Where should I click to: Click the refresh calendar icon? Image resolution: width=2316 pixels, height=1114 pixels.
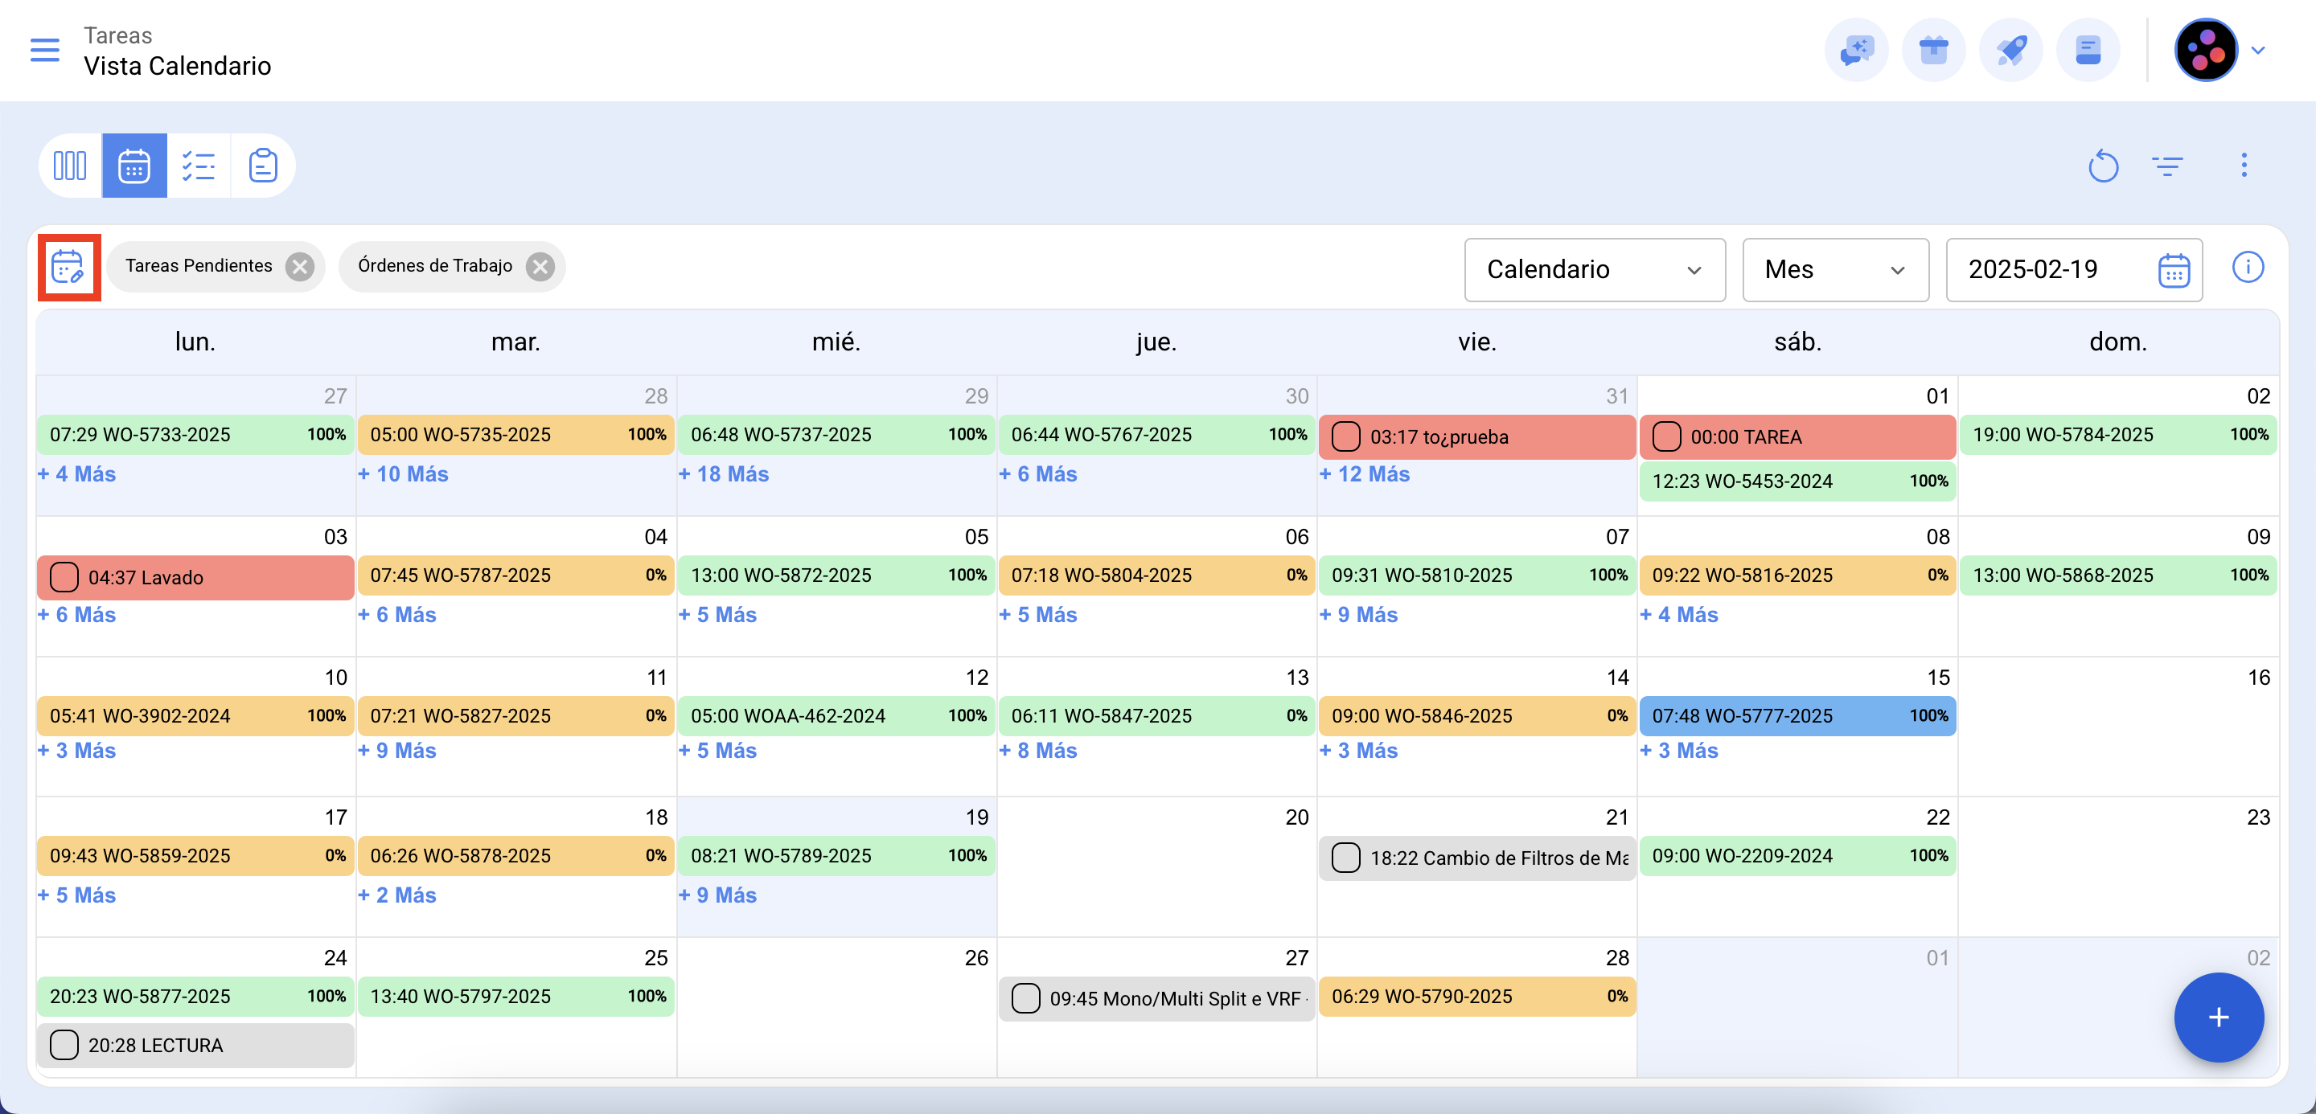tap(2103, 166)
